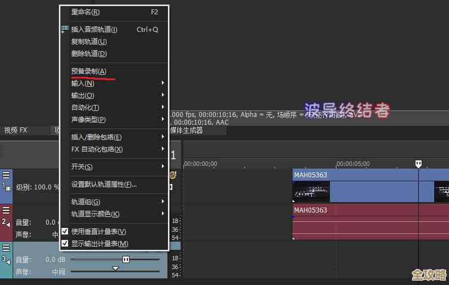Open track 3 hamburger menu icon
This screenshot has height=285, width=449.
[x=6, y=247]
